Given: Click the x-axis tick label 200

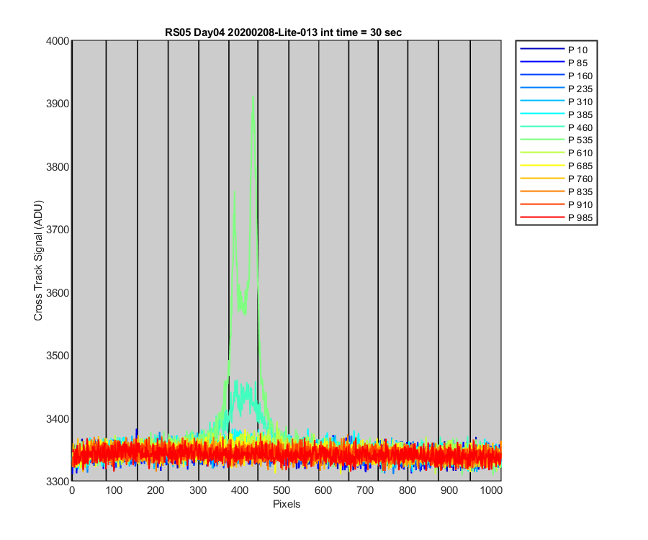Looking at the screenshot, I should coord(156,490).
